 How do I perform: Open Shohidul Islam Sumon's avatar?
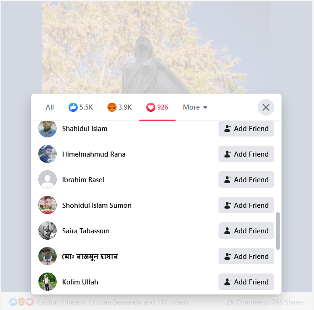click(x=48, y=205)
